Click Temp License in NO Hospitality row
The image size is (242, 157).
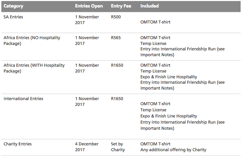pyautogui.click(x=153, y=44)
